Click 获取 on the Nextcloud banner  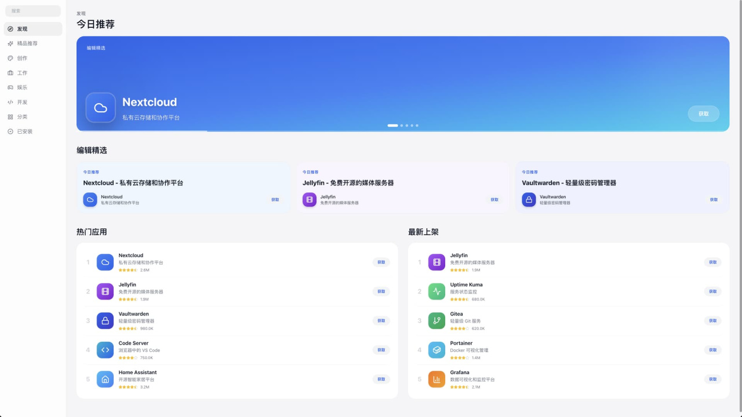point(704,114)
